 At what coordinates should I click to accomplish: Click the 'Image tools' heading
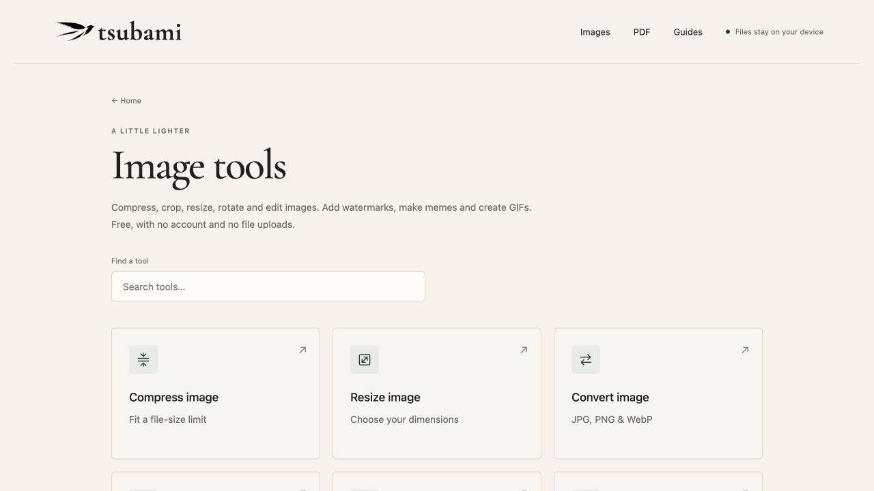pos(199,167)
